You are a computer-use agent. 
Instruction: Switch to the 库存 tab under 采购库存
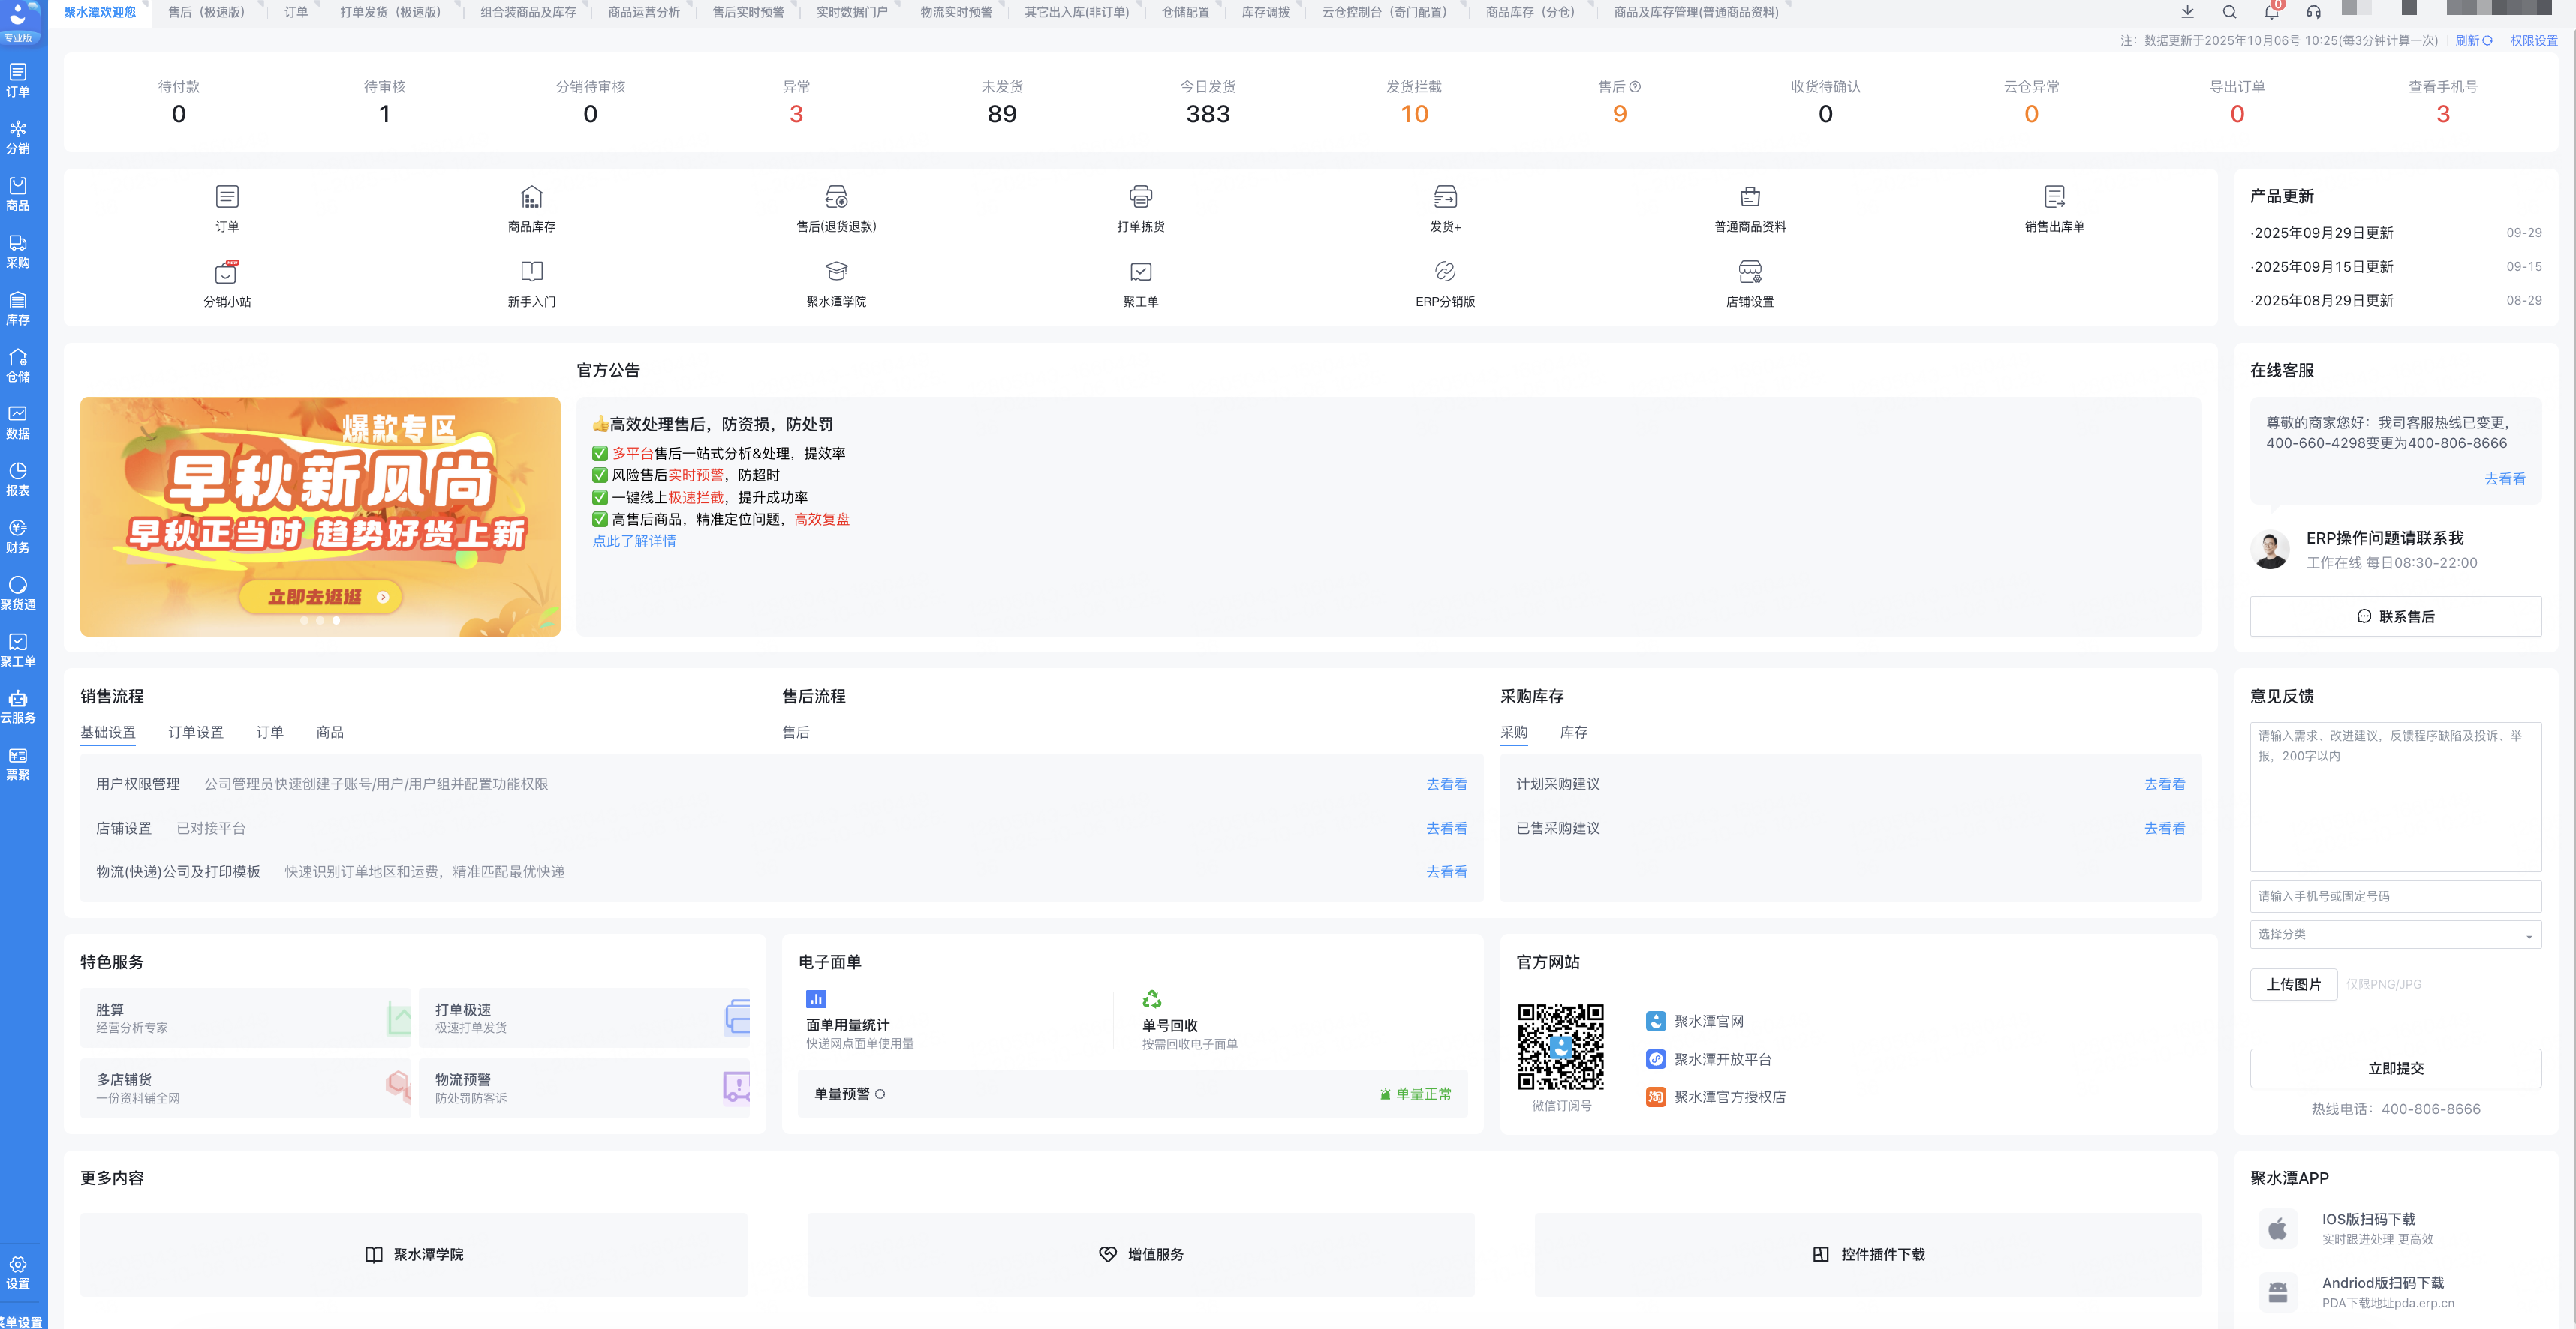pos(1573,733)
